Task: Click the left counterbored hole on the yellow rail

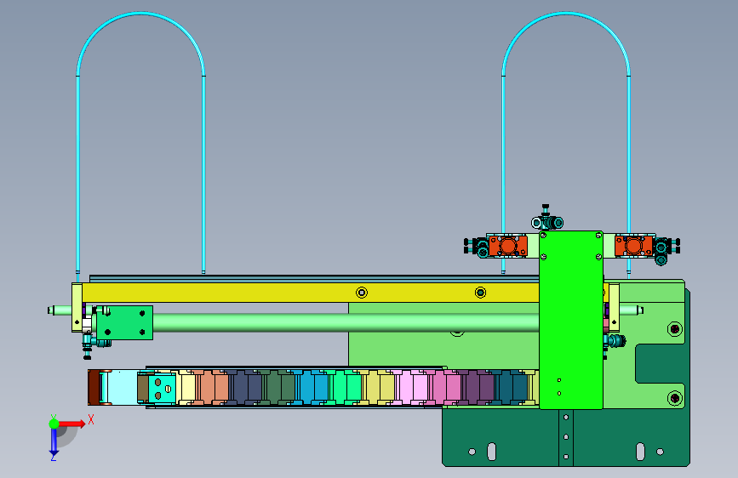Action: [362, 293]
